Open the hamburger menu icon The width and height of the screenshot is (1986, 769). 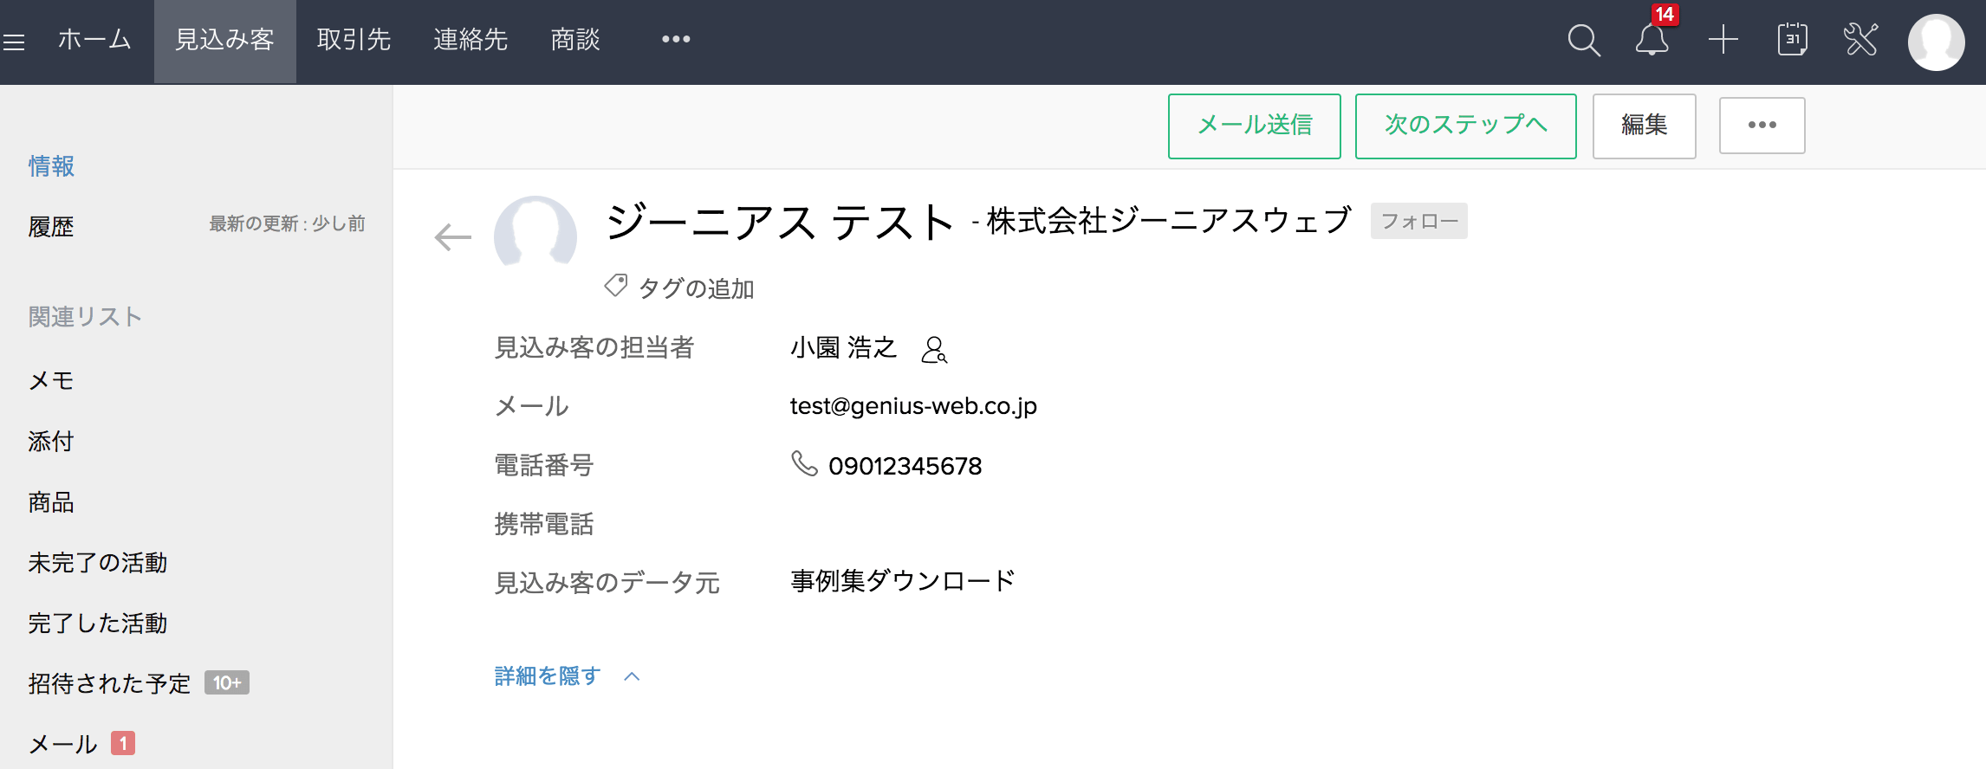point(14,42)
